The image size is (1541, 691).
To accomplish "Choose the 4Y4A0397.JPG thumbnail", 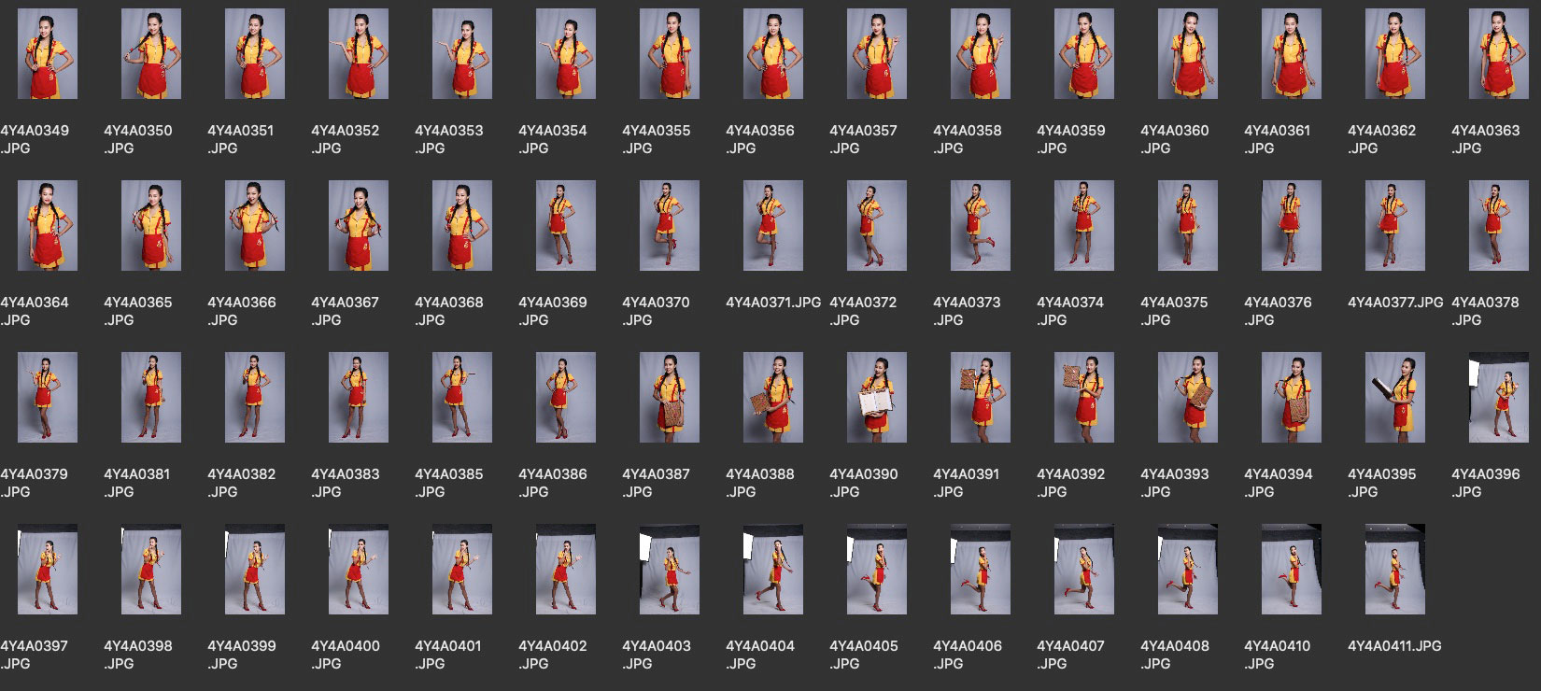I will (47, 569).
